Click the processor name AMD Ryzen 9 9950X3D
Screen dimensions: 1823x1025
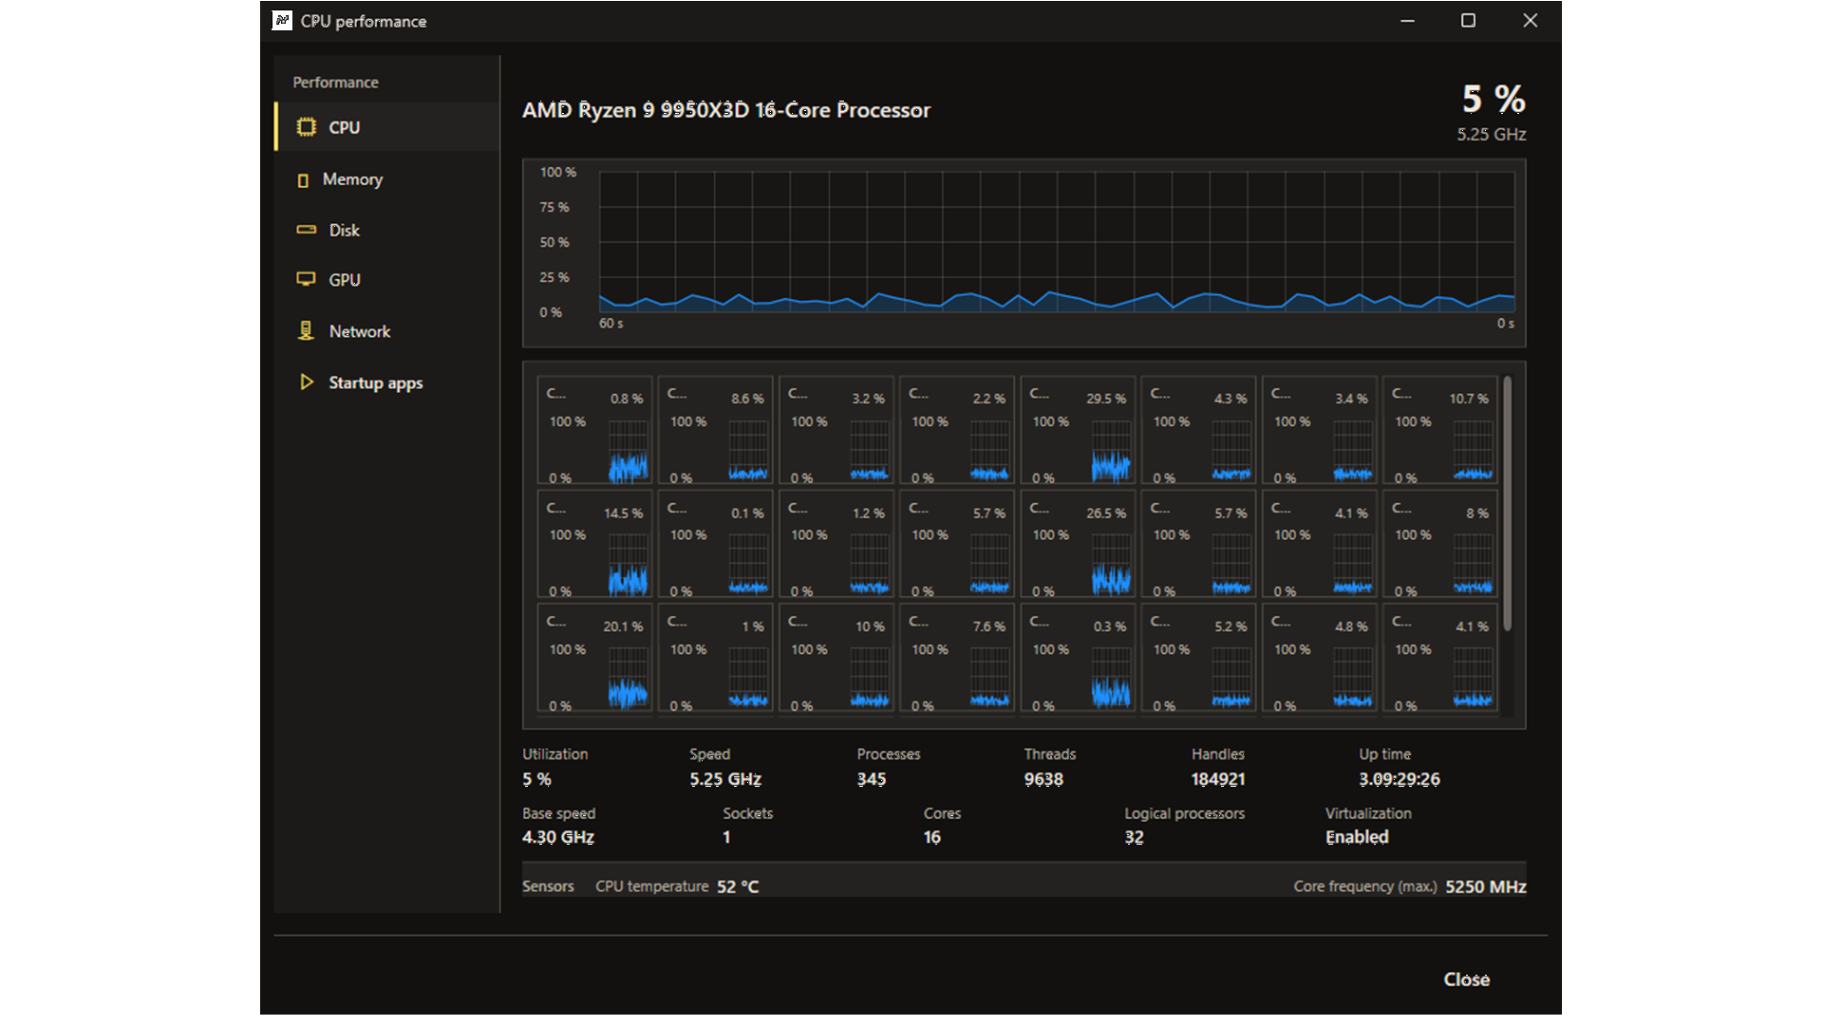[x=726, y=110]
